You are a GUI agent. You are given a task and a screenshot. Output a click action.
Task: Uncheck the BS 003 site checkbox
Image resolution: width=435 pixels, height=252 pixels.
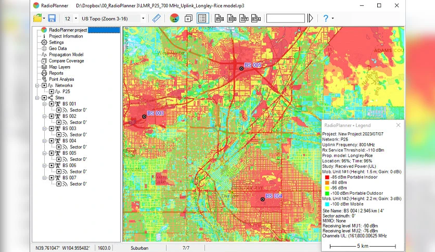pos(52,129)
